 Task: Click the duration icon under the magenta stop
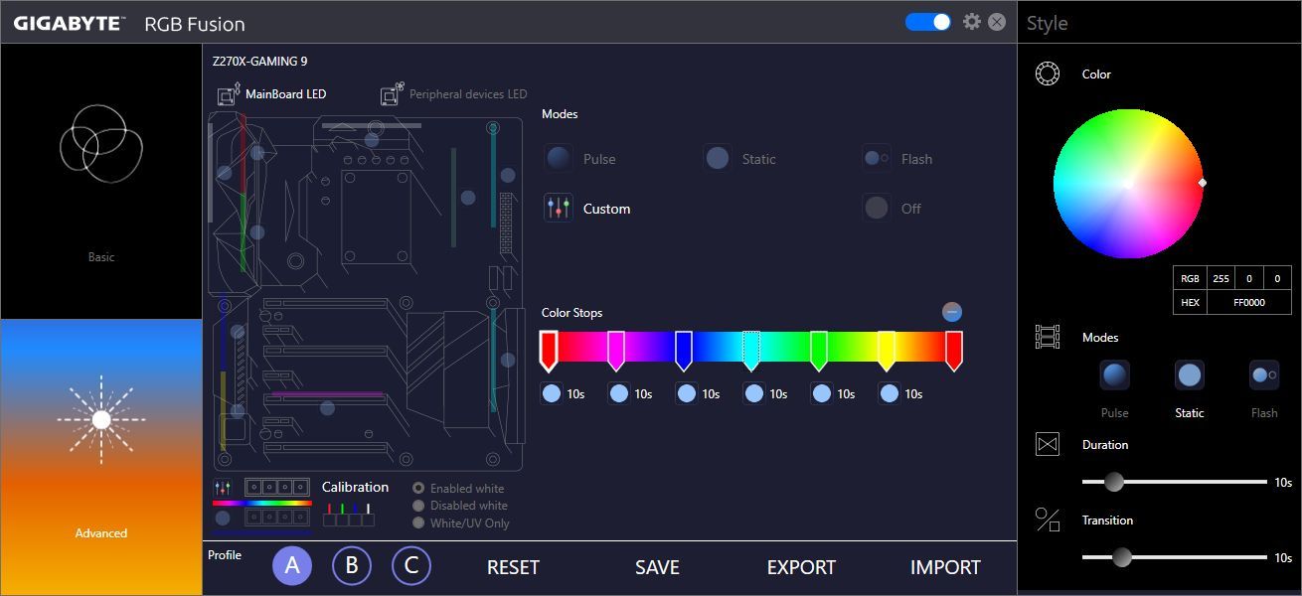(619, 393)
